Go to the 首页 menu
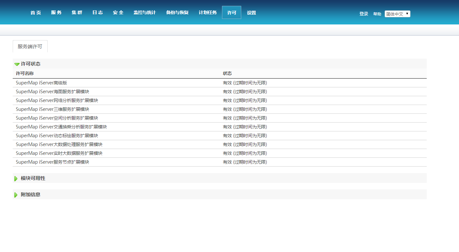This screenshot has width=459, height=252. (x=36, y=13)
